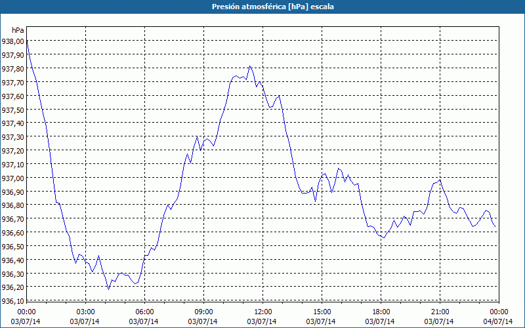The image size is (525, 328).
Task: Click the 937,30 y-axis value
Action: [12, 137]
